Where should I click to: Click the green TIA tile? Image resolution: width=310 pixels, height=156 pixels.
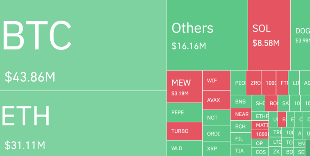click(241, 150)
